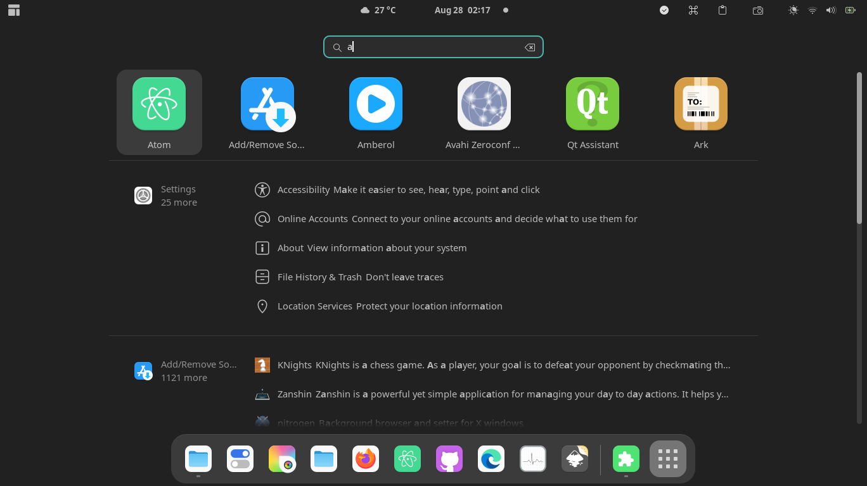This screenshot has height=486, width=867.
Task: Launch Microsoft Edge from the dock
Action: 491,459
